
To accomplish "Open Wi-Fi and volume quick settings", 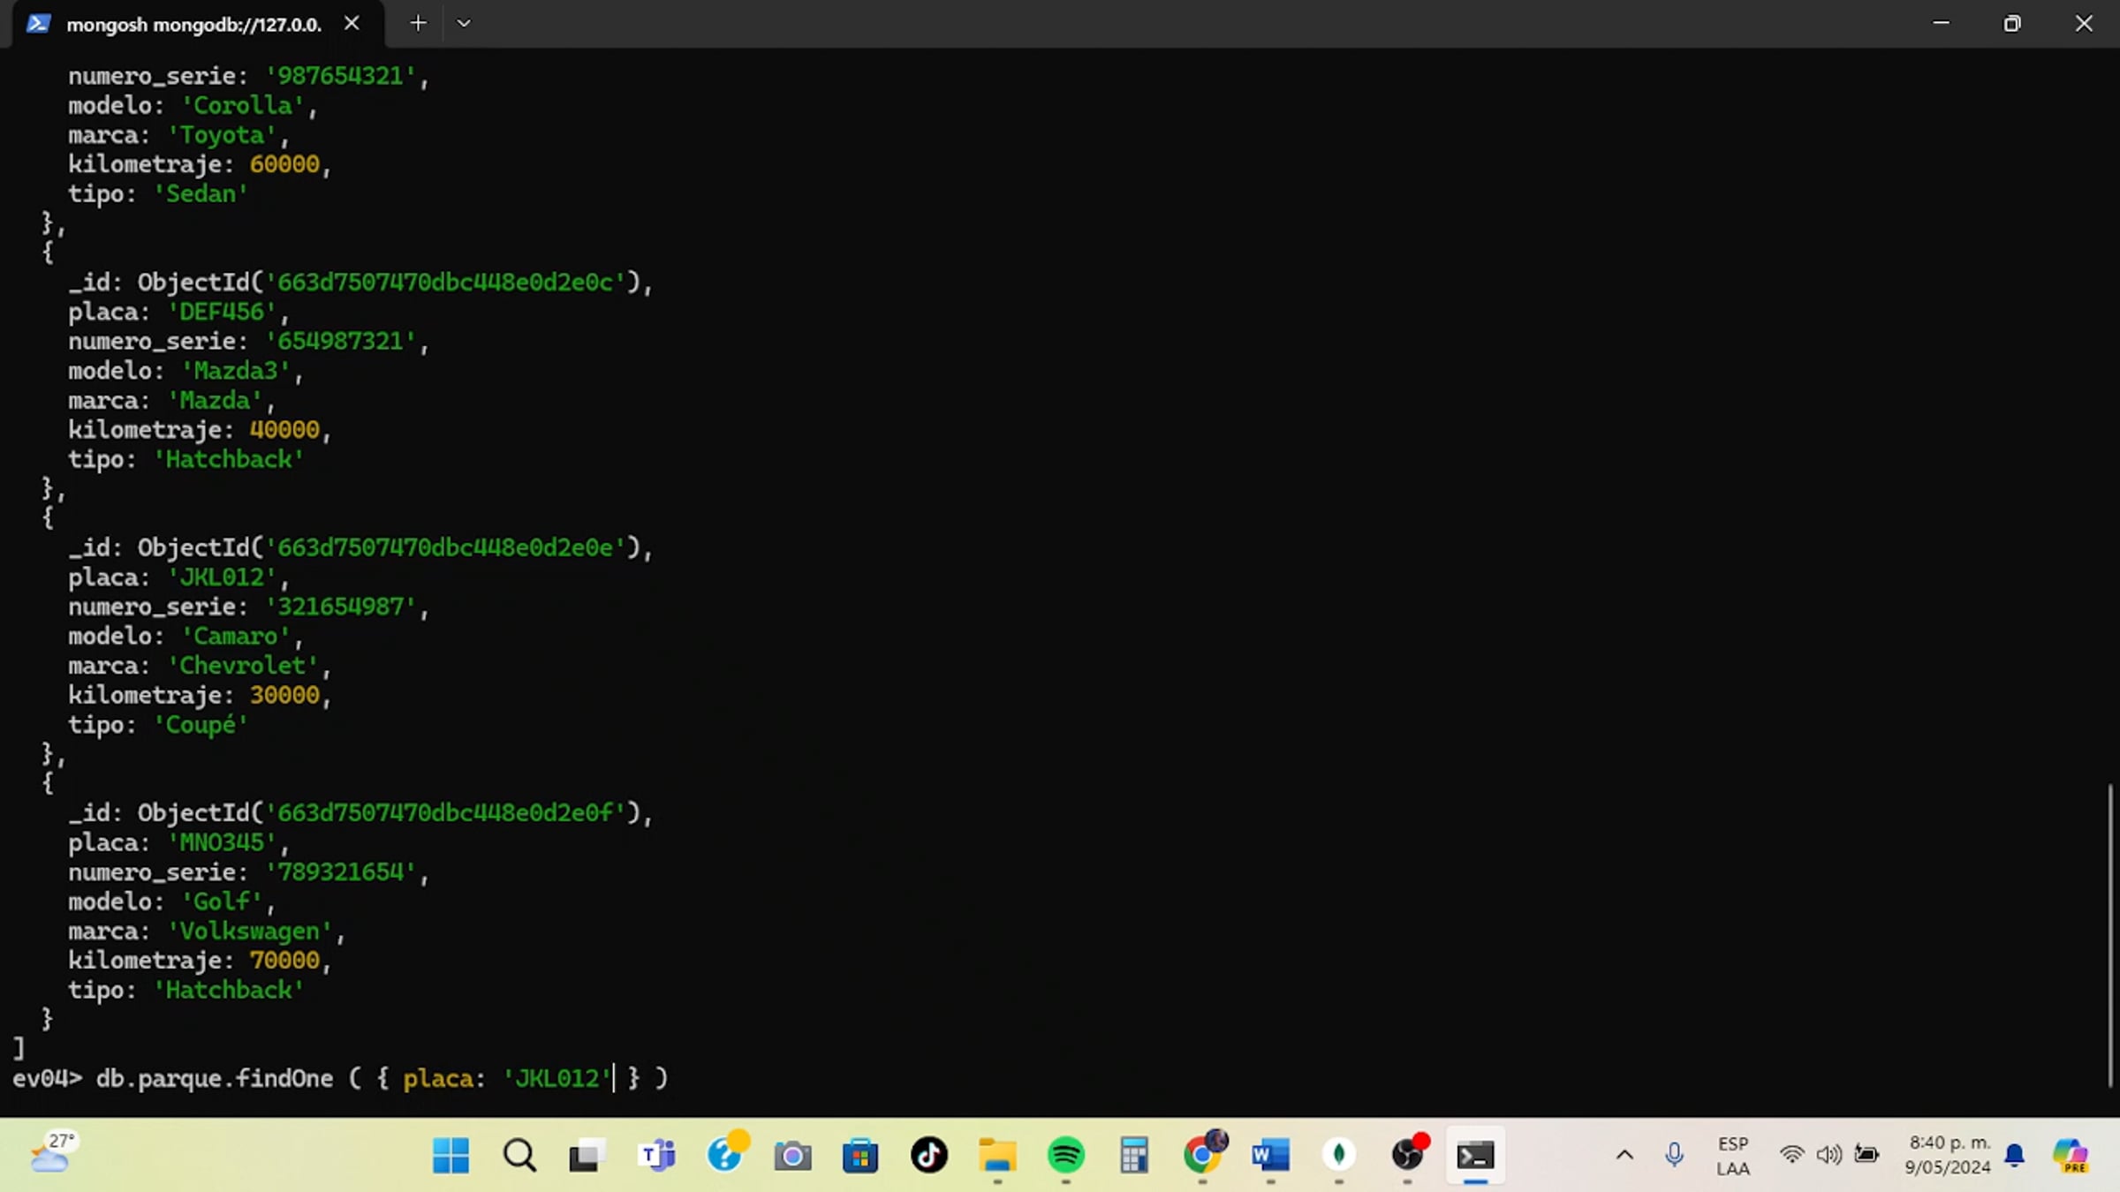I will click(1828, 1155).
